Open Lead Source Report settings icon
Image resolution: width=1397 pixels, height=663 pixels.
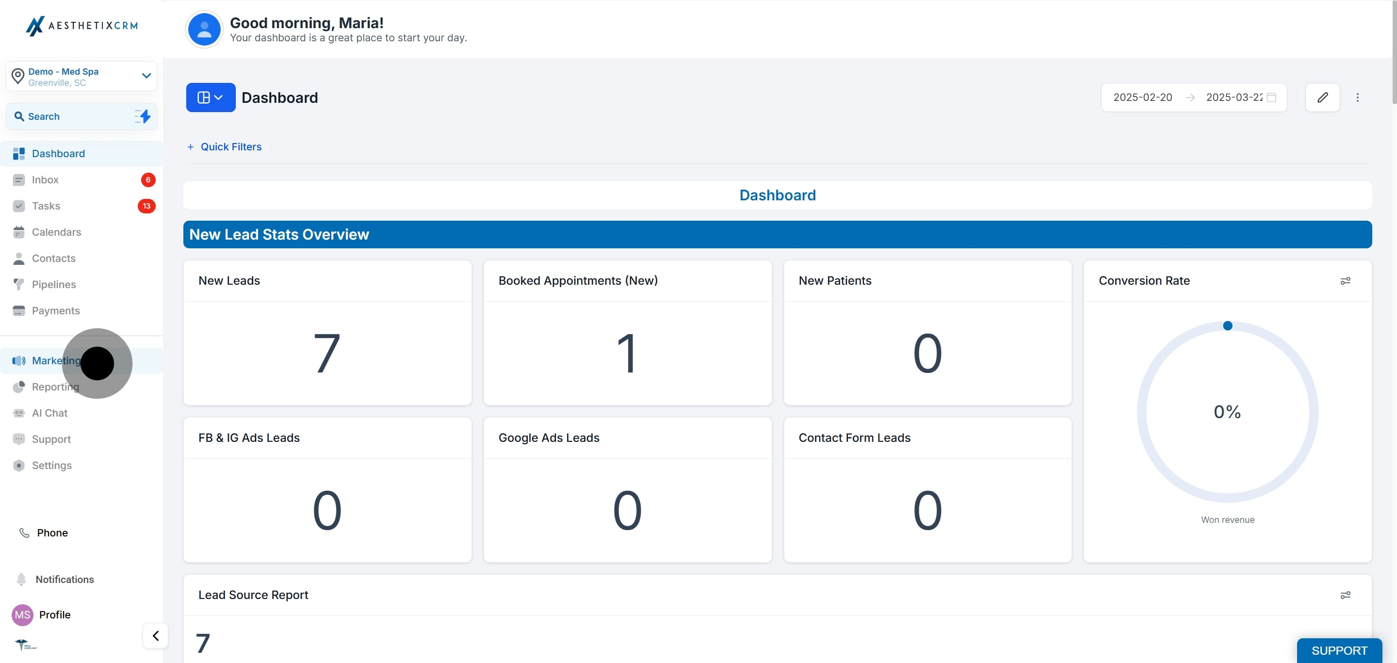pos(1345,595)
